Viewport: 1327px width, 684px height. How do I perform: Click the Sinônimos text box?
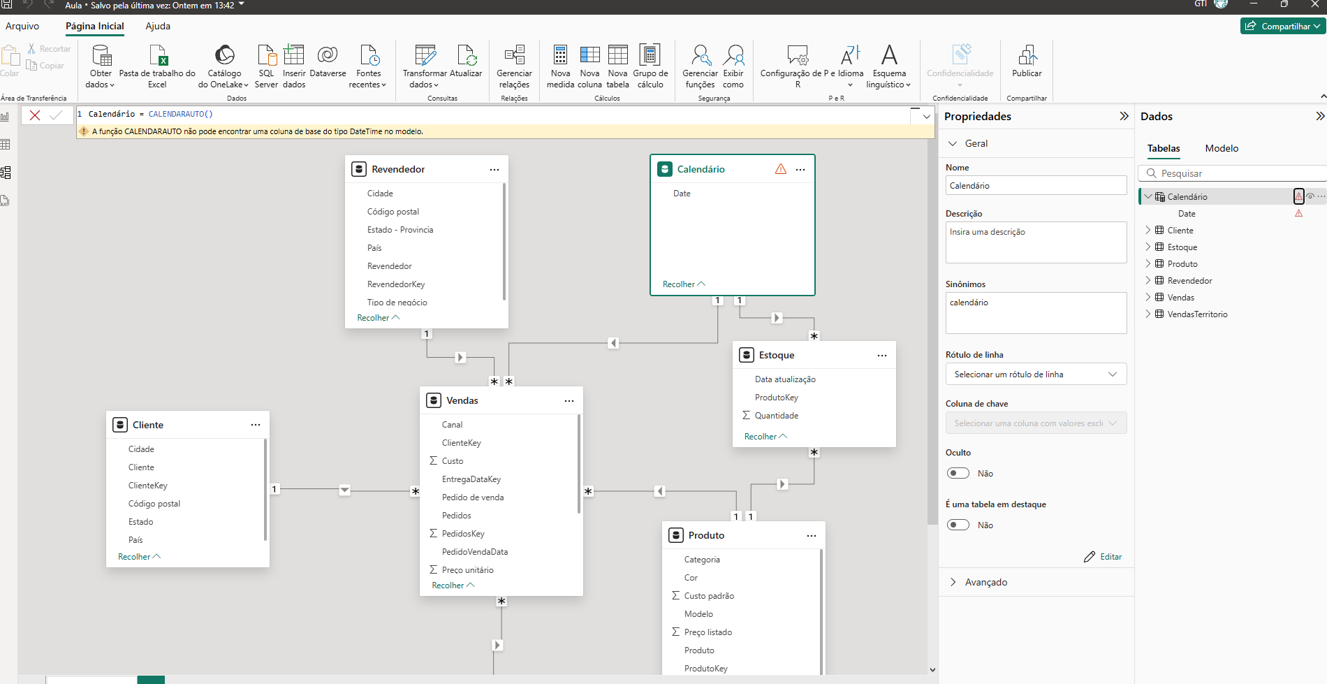[1036, 313]
